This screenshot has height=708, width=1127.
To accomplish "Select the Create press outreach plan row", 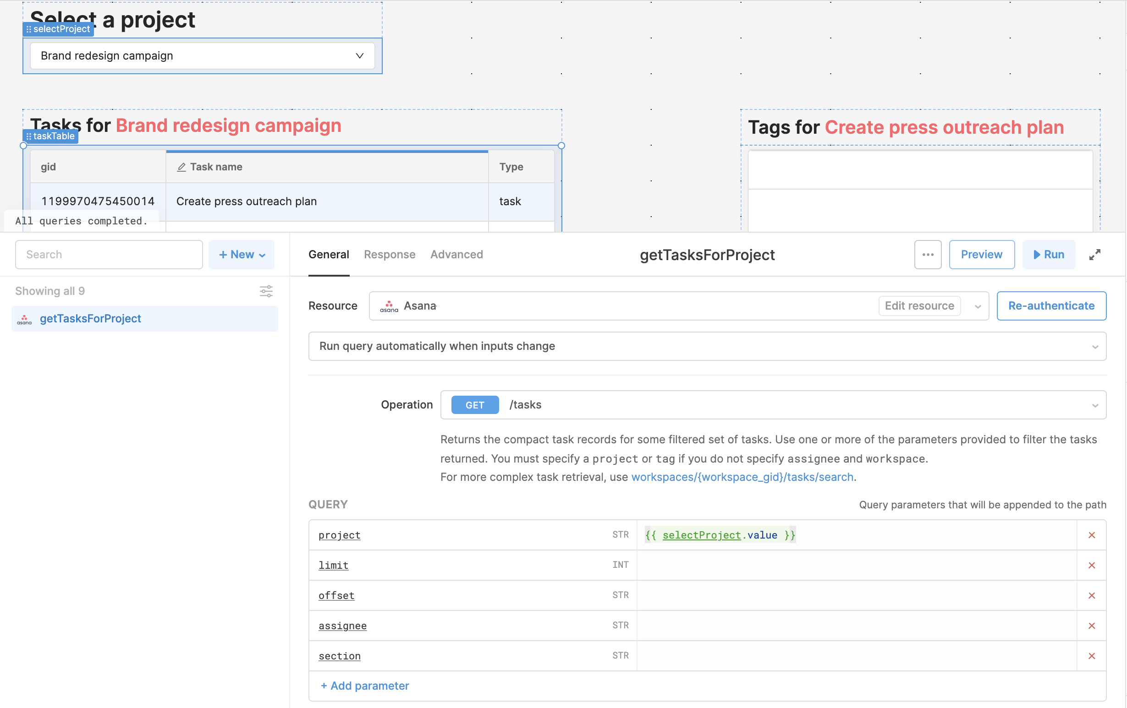I will [292, 202].
